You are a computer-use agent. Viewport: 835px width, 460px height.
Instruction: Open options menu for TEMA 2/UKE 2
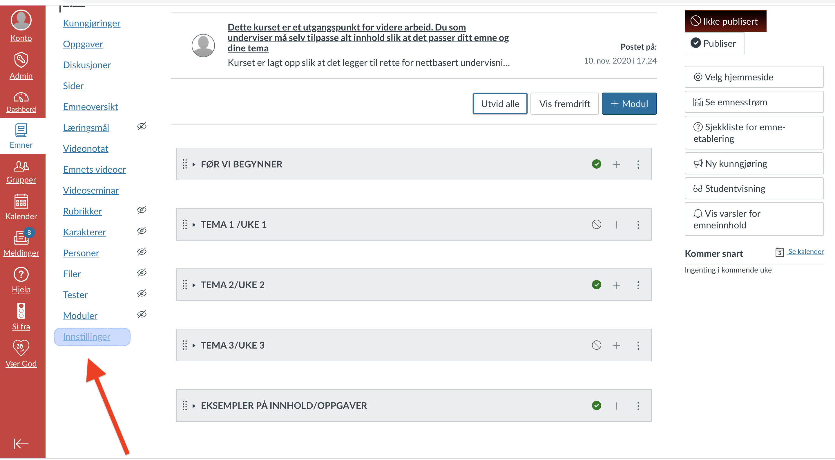pos(638,285)
